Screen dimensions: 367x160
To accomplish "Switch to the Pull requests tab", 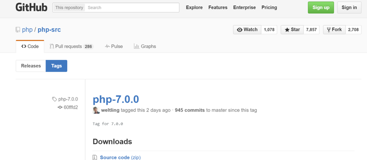I will click(x=71, y=46).
